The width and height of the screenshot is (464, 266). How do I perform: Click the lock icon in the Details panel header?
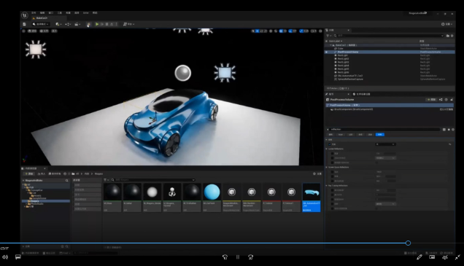click(x=452, y=100)
